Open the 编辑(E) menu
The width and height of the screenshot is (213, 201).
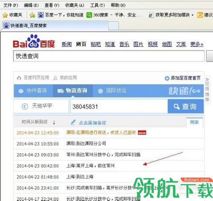point(31,5)
